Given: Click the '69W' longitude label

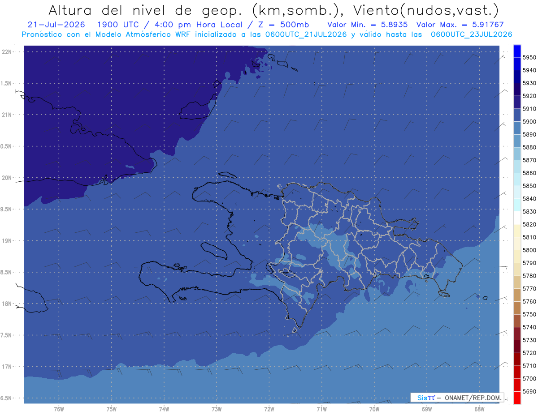Looking at the screenshot, I should click(427, 409).
